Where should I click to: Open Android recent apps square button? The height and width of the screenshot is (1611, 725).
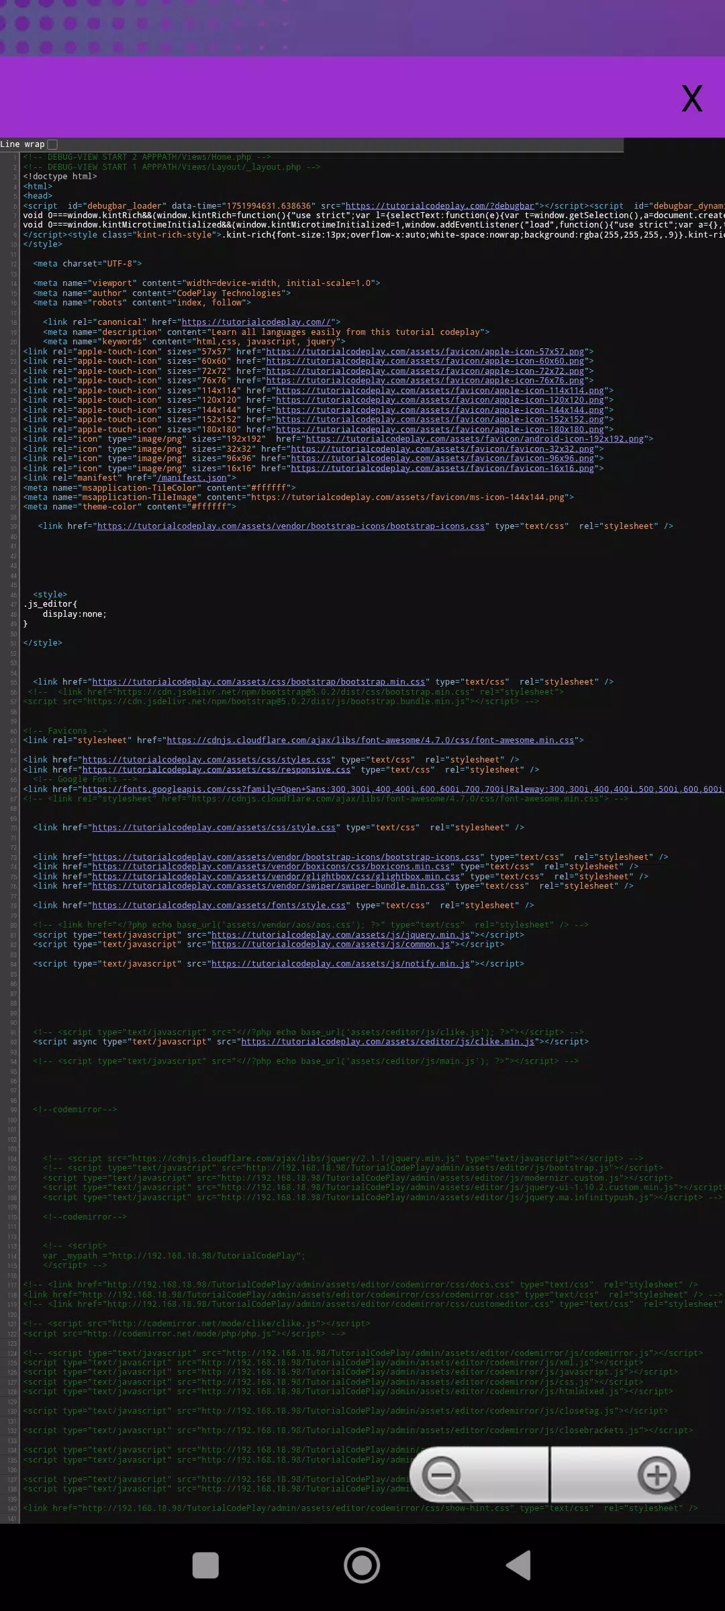(x=205, y=1565)
